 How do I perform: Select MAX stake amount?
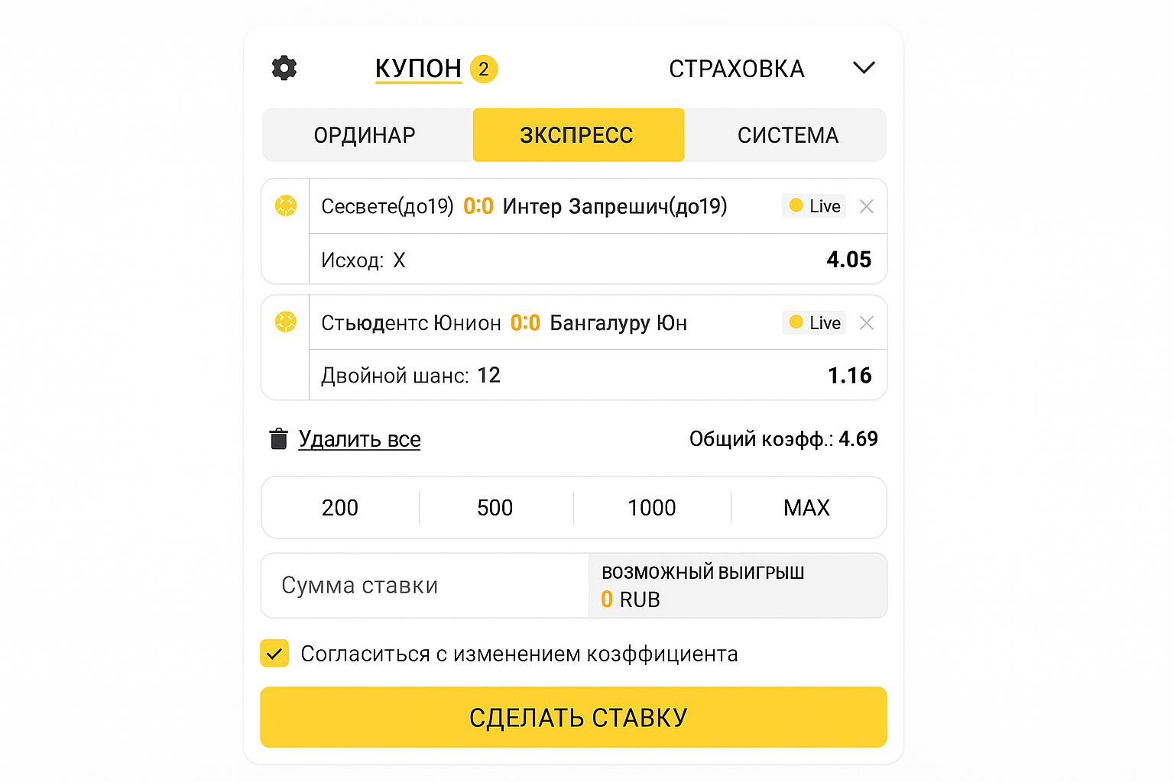tap(806, 508)
